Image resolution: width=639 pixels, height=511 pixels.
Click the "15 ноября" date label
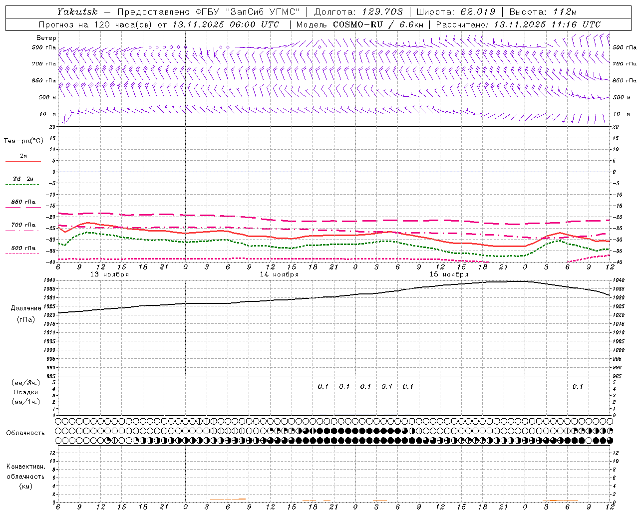(449, 274)
